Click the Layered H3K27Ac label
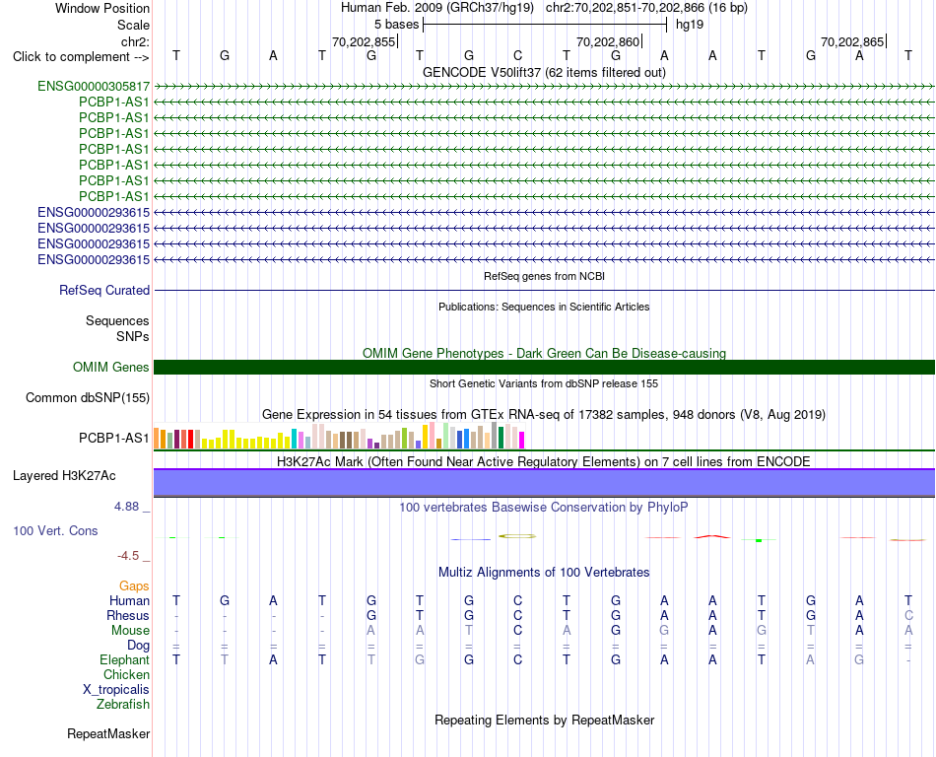 (x=64, y=476)
